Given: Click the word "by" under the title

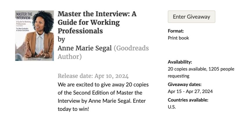Looking at the screenshot, I should tap(61, 39).
